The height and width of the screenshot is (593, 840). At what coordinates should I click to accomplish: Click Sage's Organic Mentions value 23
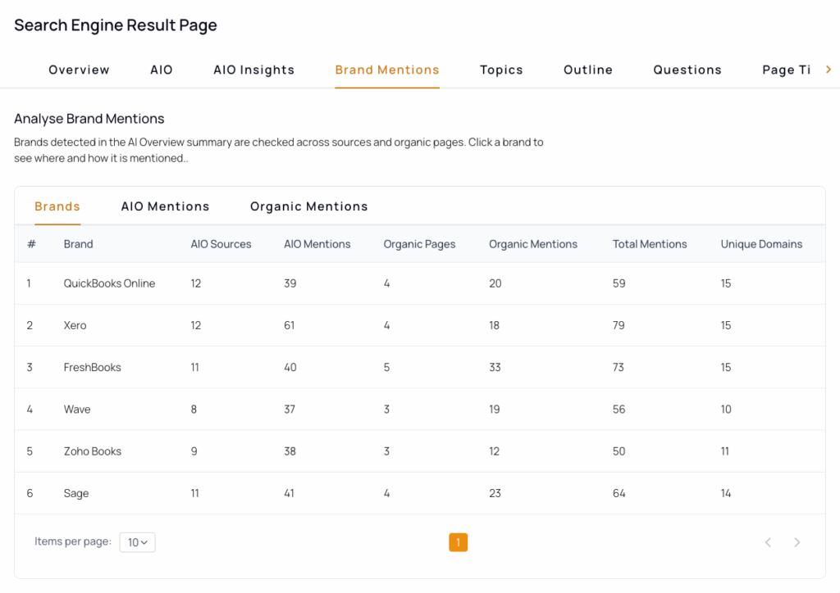(495, 494)
